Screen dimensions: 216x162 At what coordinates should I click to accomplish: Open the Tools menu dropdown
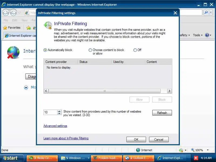point(198,35)
